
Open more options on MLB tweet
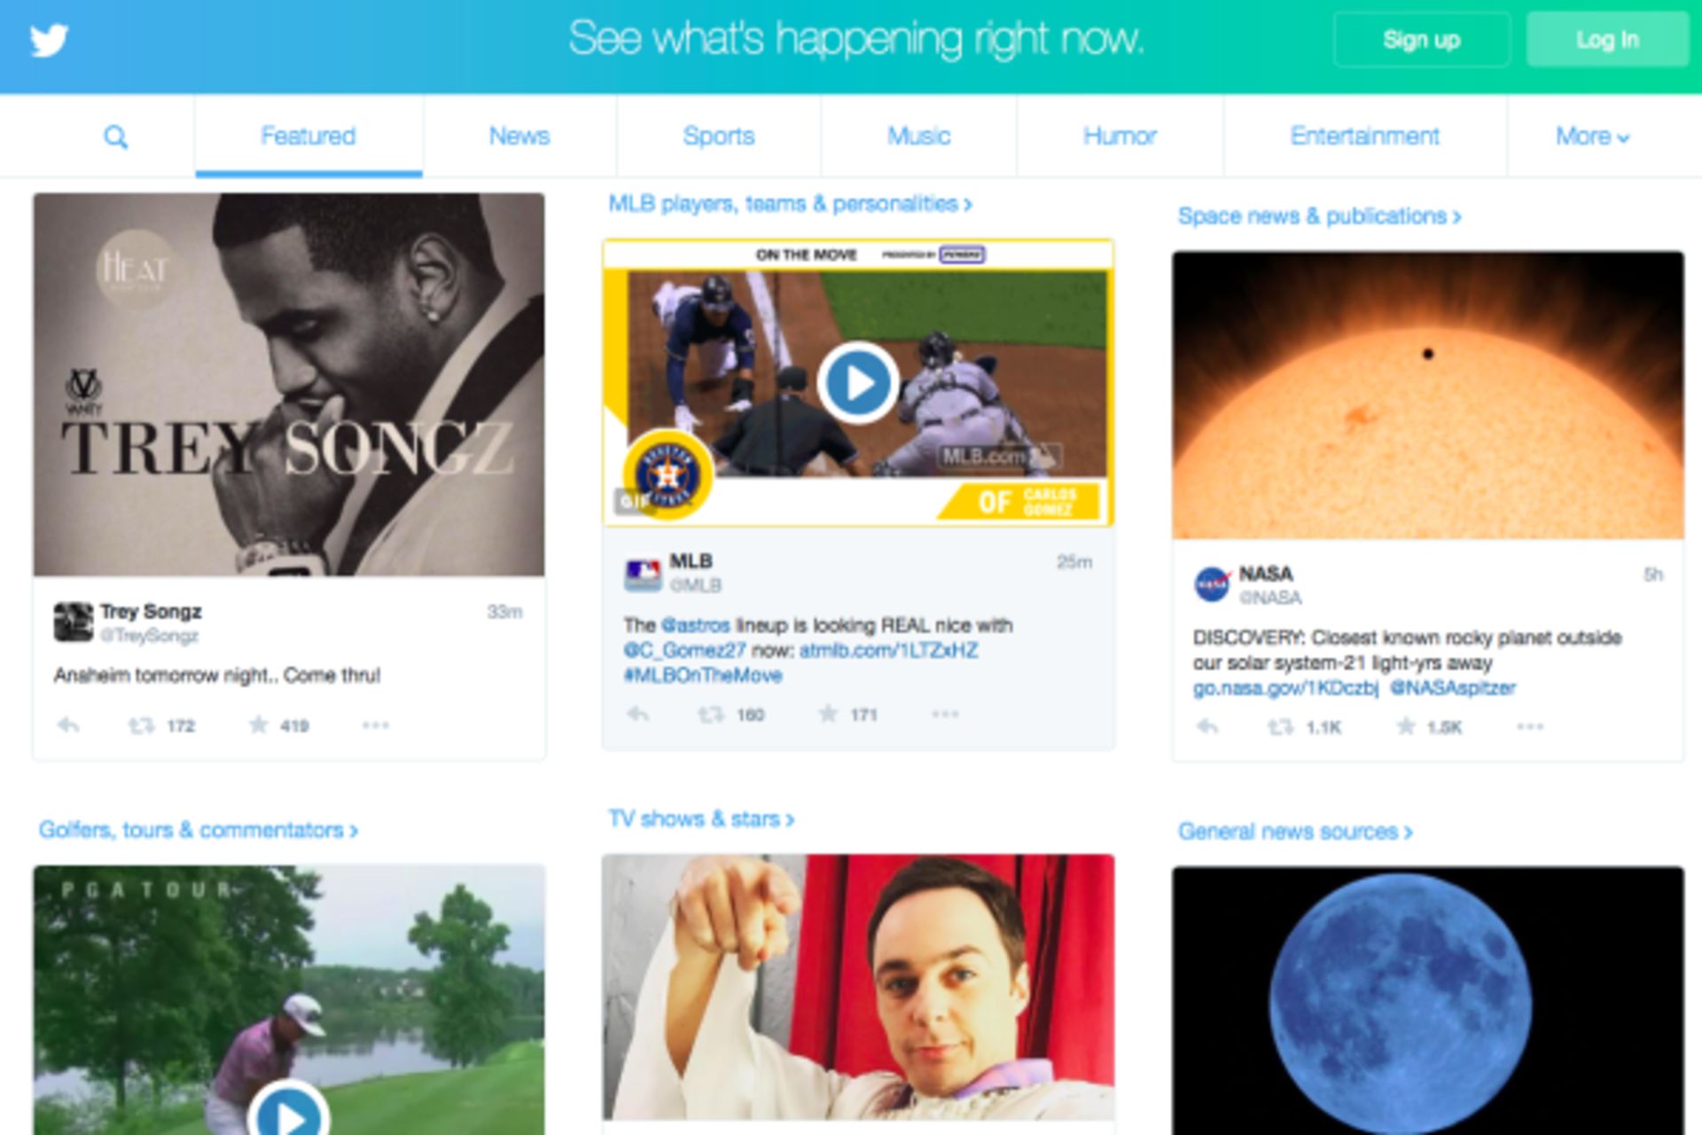(x=945, y=714)
